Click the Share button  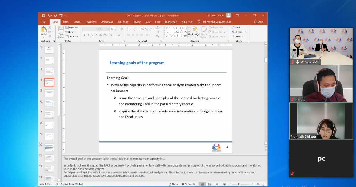click(x=259, y=22)
